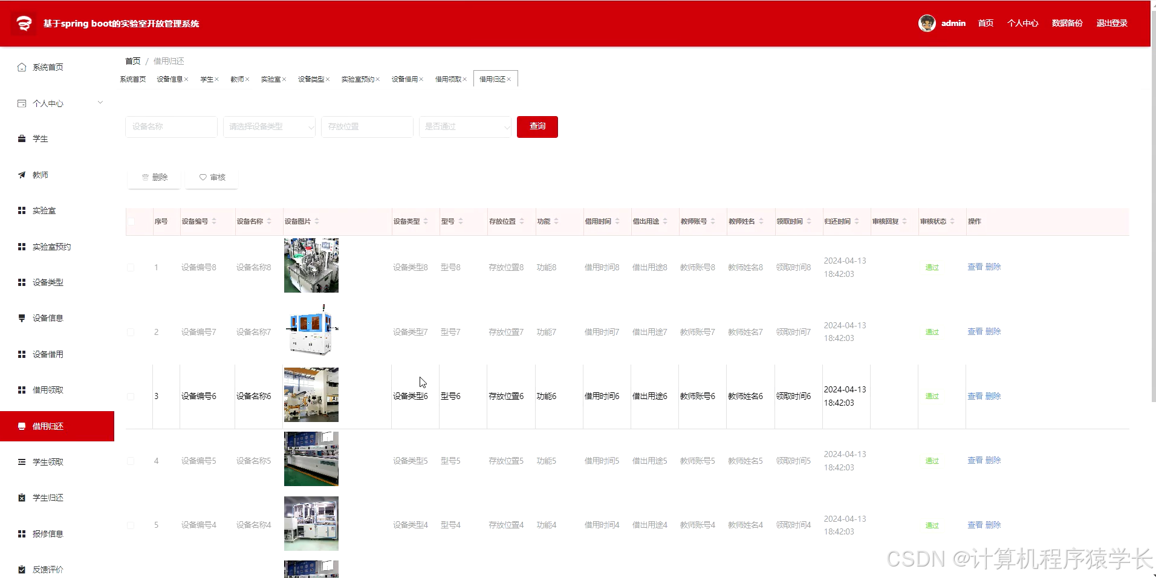Click the 实验室预约 grid icon in sidebar
The image size is (1156, 578).
tap(22, 247)
